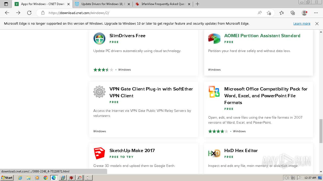Switch to Apps for Windows CNET tab
The height and width of the screenshot is (181, 323).
coord(42,4)
